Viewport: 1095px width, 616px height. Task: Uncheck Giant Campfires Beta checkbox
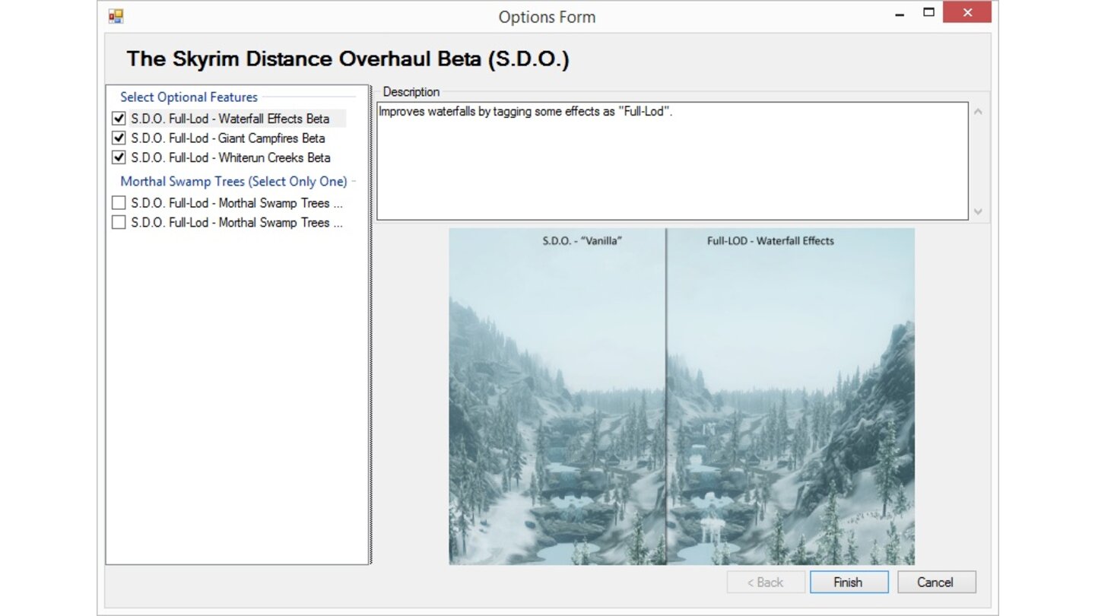tap(119, 138)
